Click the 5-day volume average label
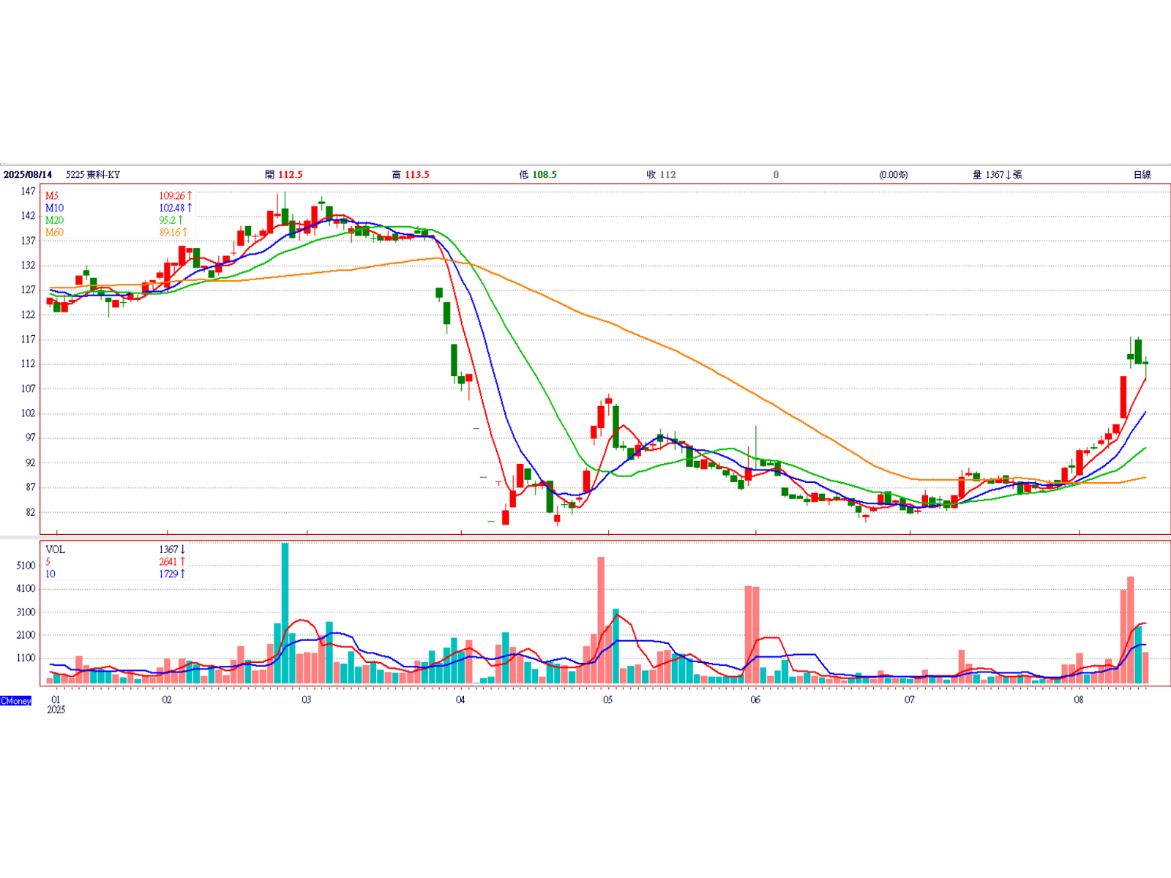The width and height of the screenshot is (1171, 878). (x=48, y=562)
